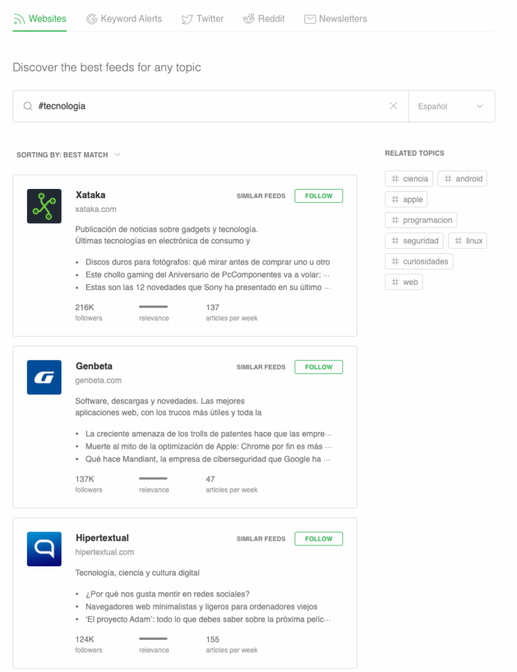Open the Newsletters tab
The image size is (517, 672).
[x=335, y=19]
